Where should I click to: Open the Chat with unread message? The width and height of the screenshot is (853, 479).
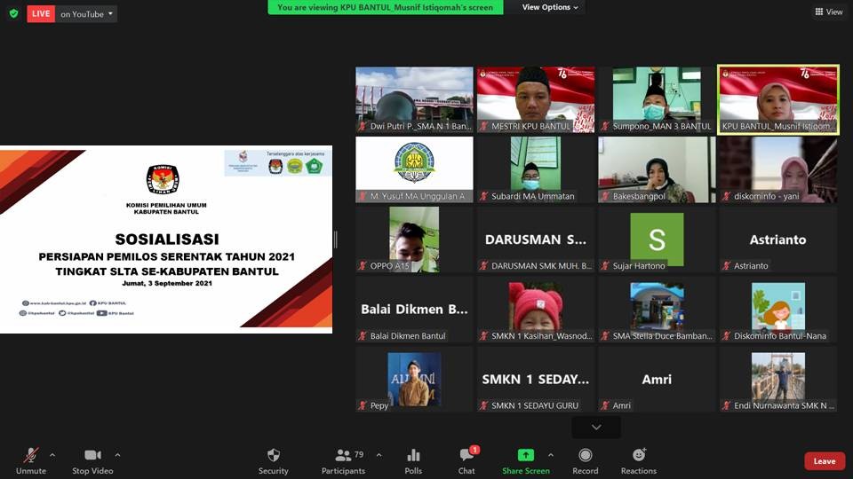pyautogui.click(x=466, y=455)
